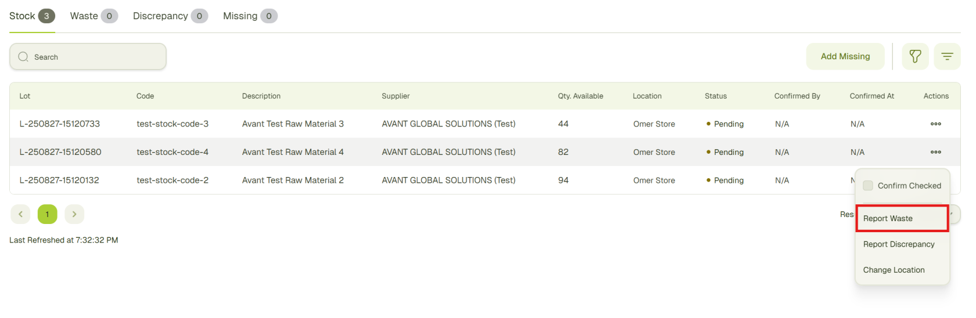Go to next page arrow

pyautogui.click(x=74, y=214)
